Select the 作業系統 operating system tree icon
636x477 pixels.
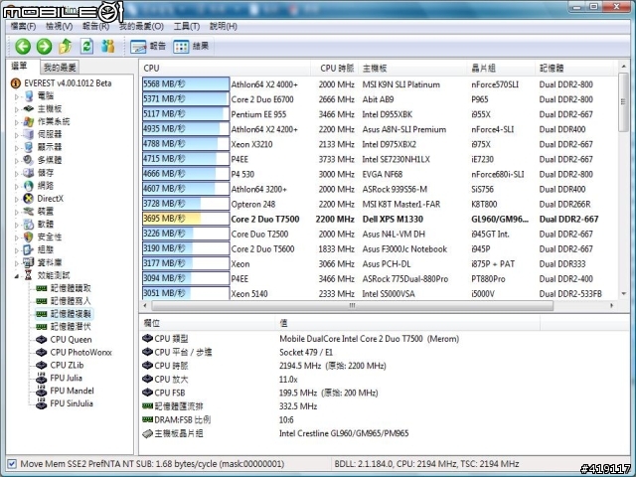29,121
